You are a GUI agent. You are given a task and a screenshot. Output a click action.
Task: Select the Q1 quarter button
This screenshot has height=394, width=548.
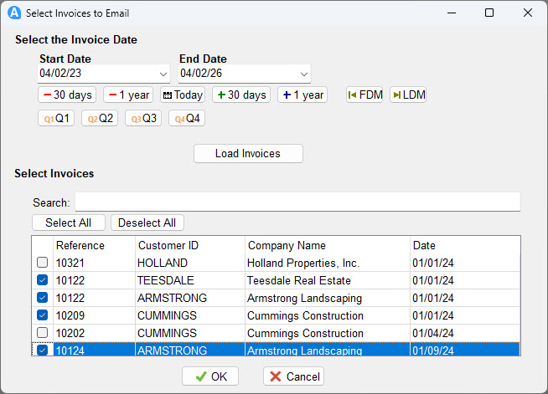click(x=56, y=119)
